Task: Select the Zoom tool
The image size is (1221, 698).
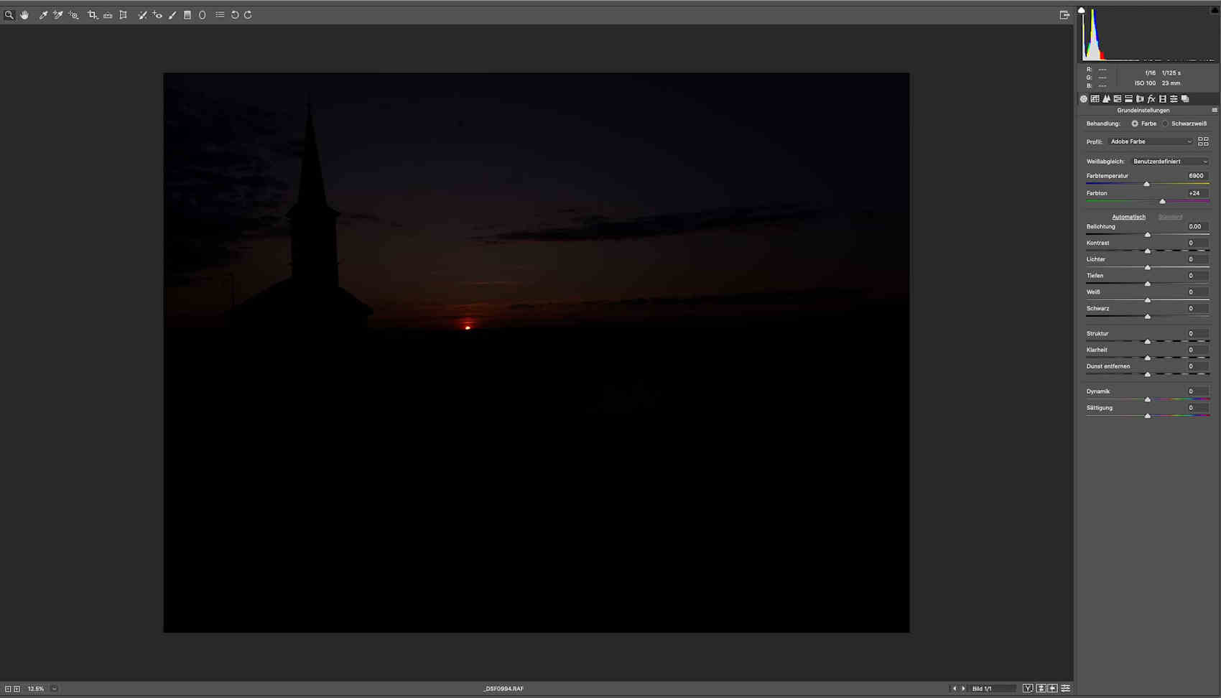Action: coord(9,15)
